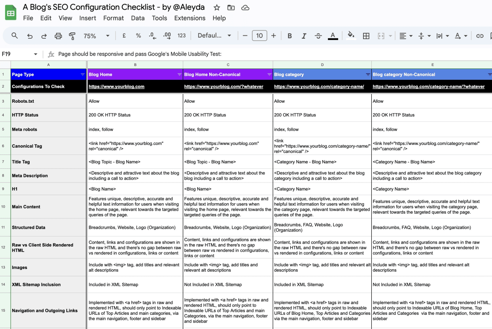This screenshot has width=492, height=329.
Task: Format cell as currency with pound icon
Action: tap(124, 36)
